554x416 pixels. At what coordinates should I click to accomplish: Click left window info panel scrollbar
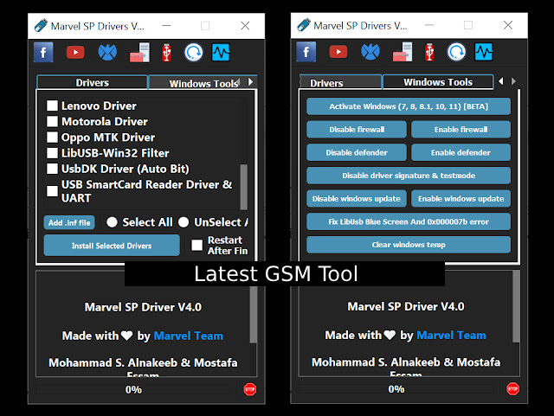pos(253,314)
